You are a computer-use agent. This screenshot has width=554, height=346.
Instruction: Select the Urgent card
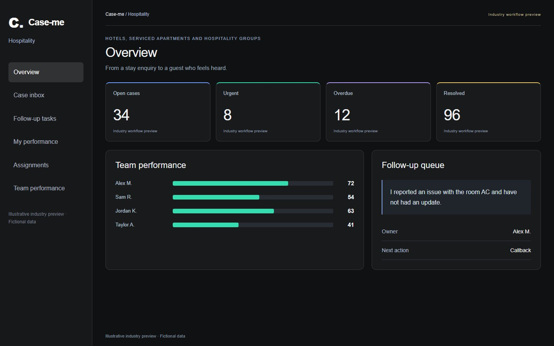[x=268, y=112]
